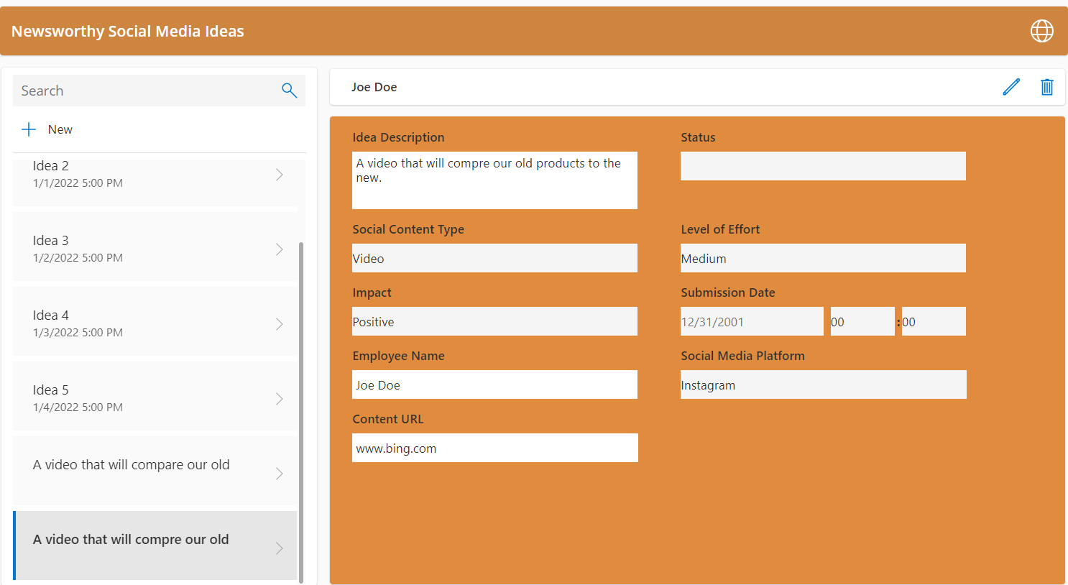Screen dimensions: 1068x585
Task: Select the Level of Effort Medium field
Action: pos(823,258)
